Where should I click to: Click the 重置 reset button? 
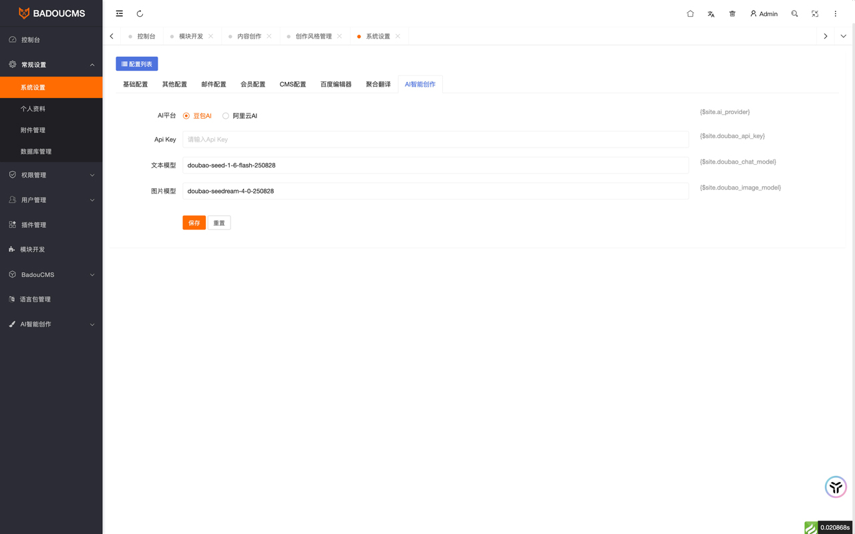(x=219, y=223)
